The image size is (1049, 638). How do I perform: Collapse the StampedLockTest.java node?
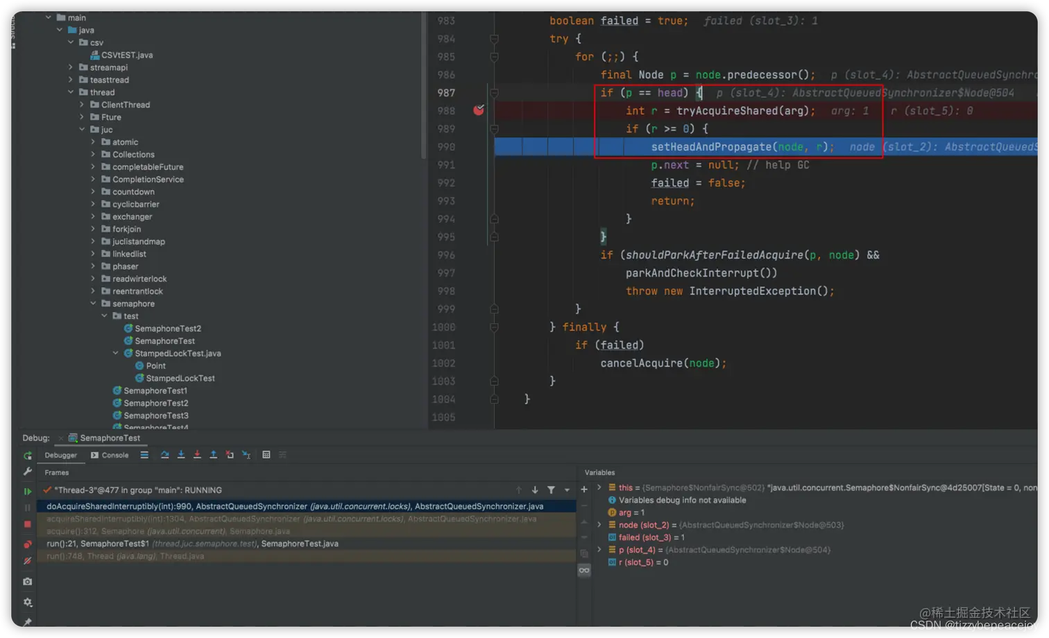coord(115,354)
